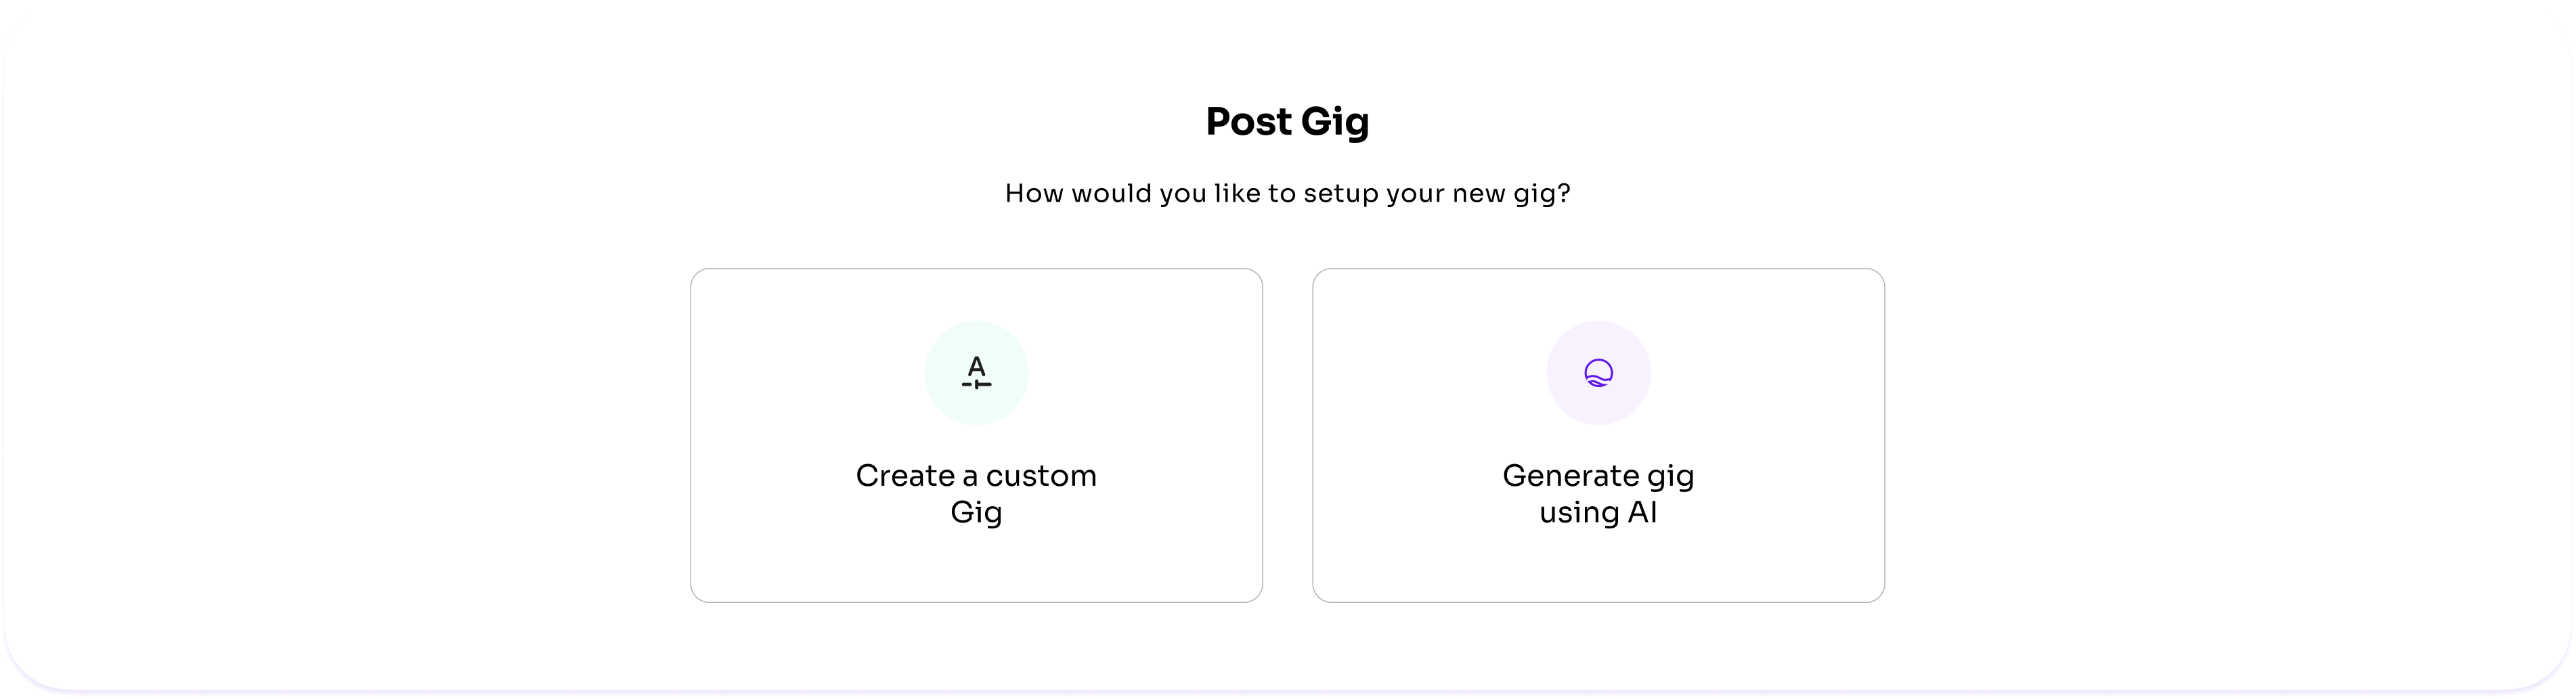Image resolution: width=2576 pixels, height=699 pixels.
Task: Open the right card for AI gig generation
Action: point(1598,435)
